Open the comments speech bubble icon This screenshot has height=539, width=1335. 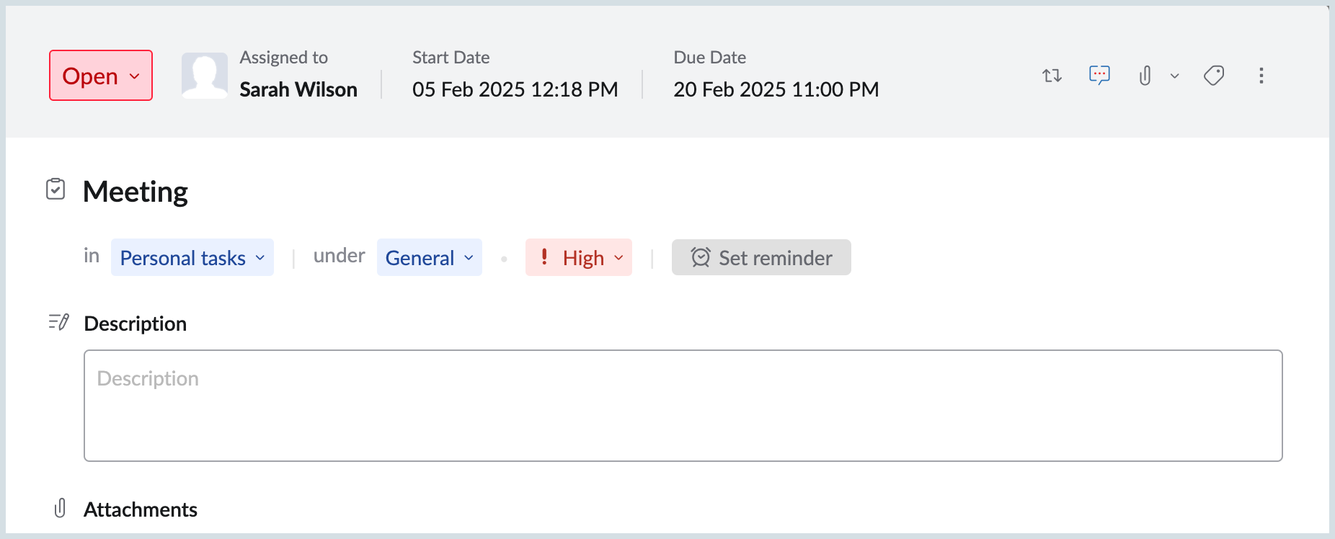click(1099, 75)
